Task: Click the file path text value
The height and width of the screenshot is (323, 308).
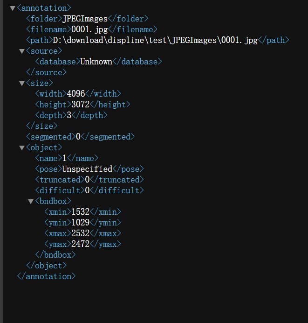Action: (155, 40)
